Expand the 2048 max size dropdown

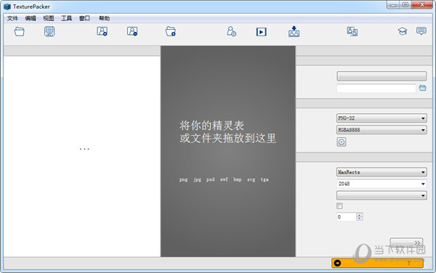[x=381, y=184]
